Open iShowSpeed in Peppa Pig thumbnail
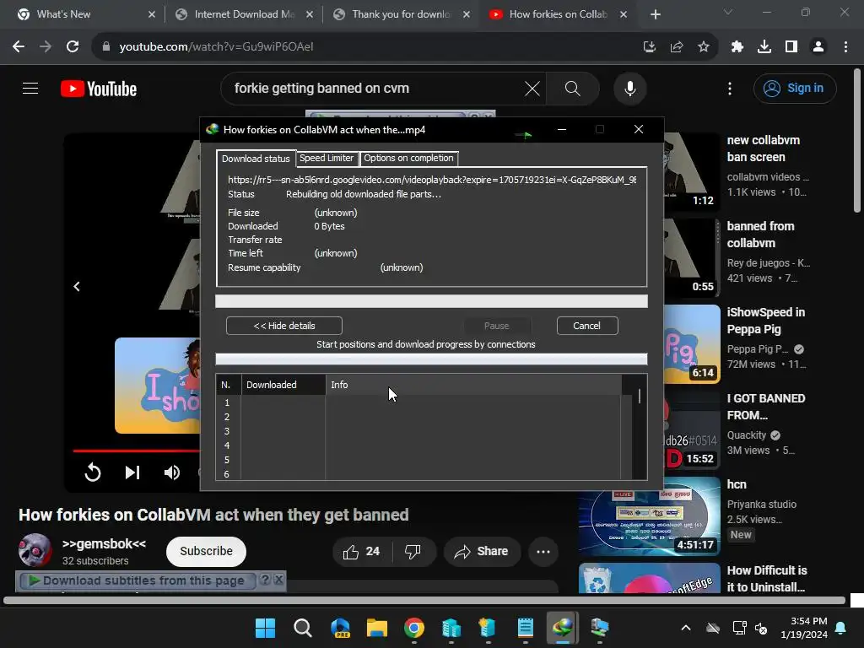This screenshot has height=648, width=864. [x=692, y=344]
